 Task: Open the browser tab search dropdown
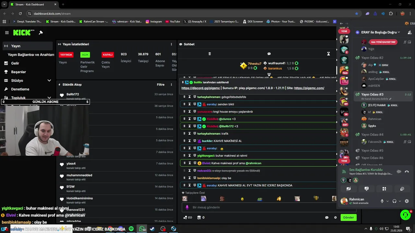(5, 5)
